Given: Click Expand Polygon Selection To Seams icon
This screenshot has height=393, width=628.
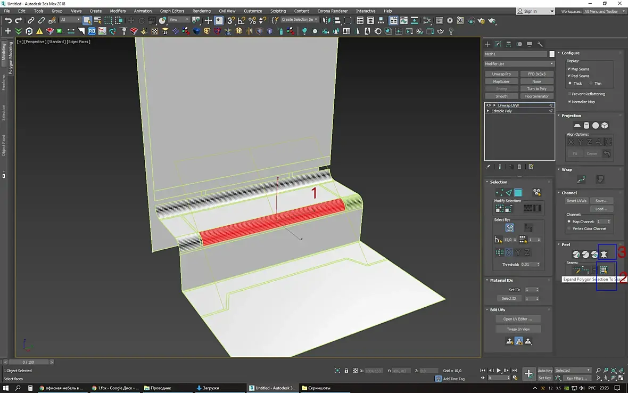Looking at the screenshot, I should coord(604,270).
